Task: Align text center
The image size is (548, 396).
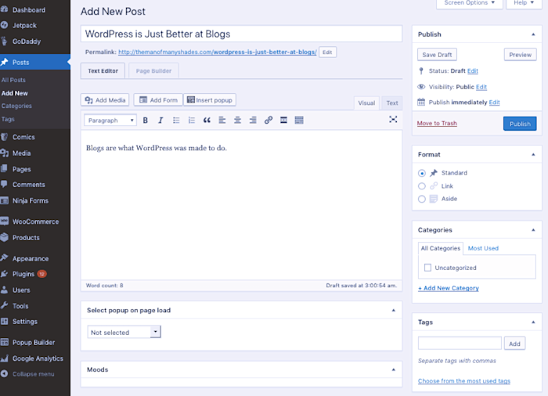Action: click(x=238, y=121)
